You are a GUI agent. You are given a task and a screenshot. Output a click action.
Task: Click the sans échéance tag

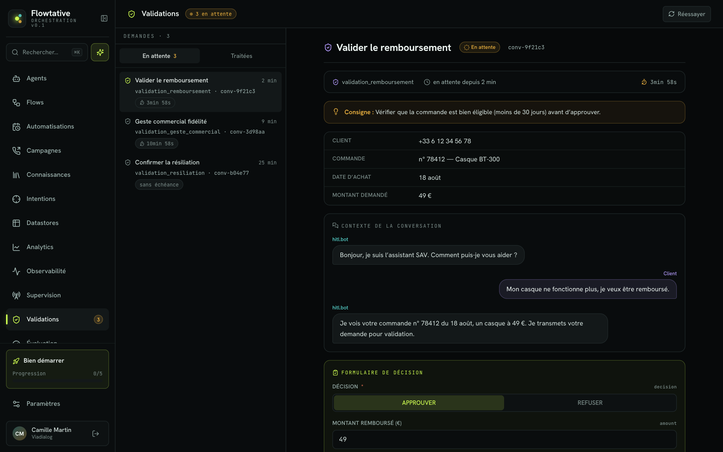tap(159, 185)
